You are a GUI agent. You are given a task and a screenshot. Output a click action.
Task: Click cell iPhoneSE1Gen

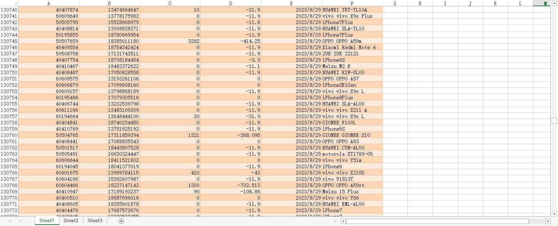pyautogui.click(x=352, y=85)
